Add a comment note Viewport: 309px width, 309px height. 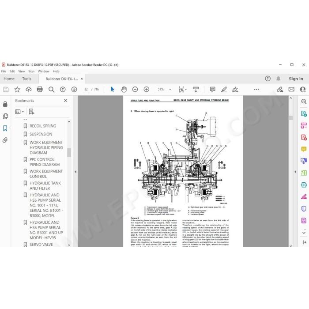click(212, 90)
